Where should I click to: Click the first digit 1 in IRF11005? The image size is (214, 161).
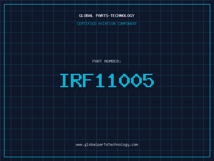[101, 80]
